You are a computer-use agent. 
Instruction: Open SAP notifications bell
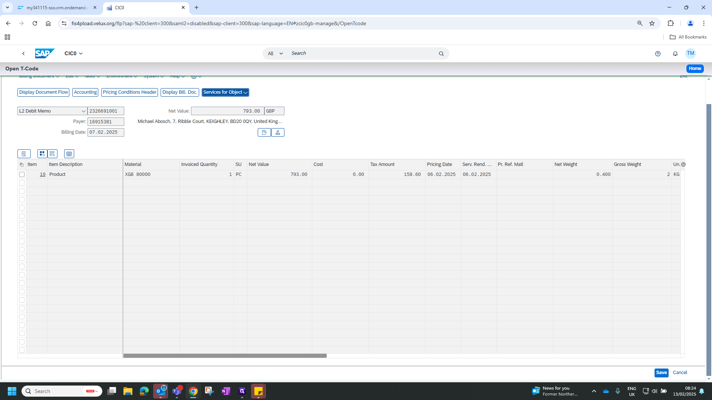[x=675, y=54]
